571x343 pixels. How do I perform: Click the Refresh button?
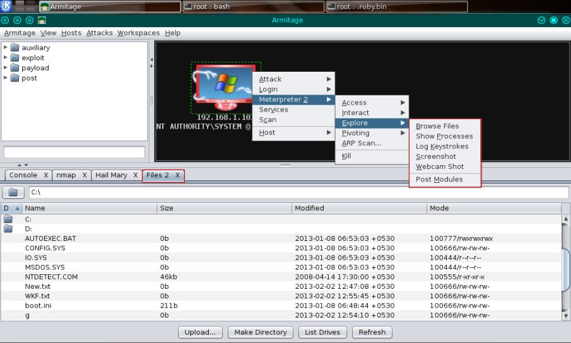pyautogui.click(x=372, y=332)
